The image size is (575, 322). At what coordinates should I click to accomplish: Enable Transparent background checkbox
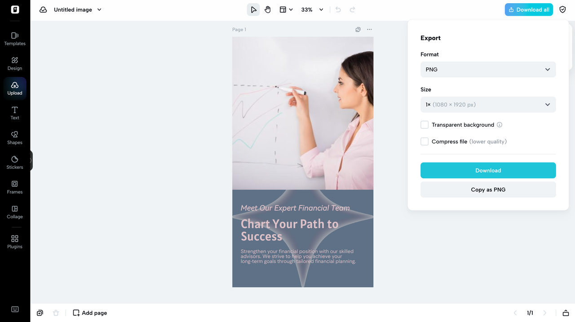click(425, 125)
